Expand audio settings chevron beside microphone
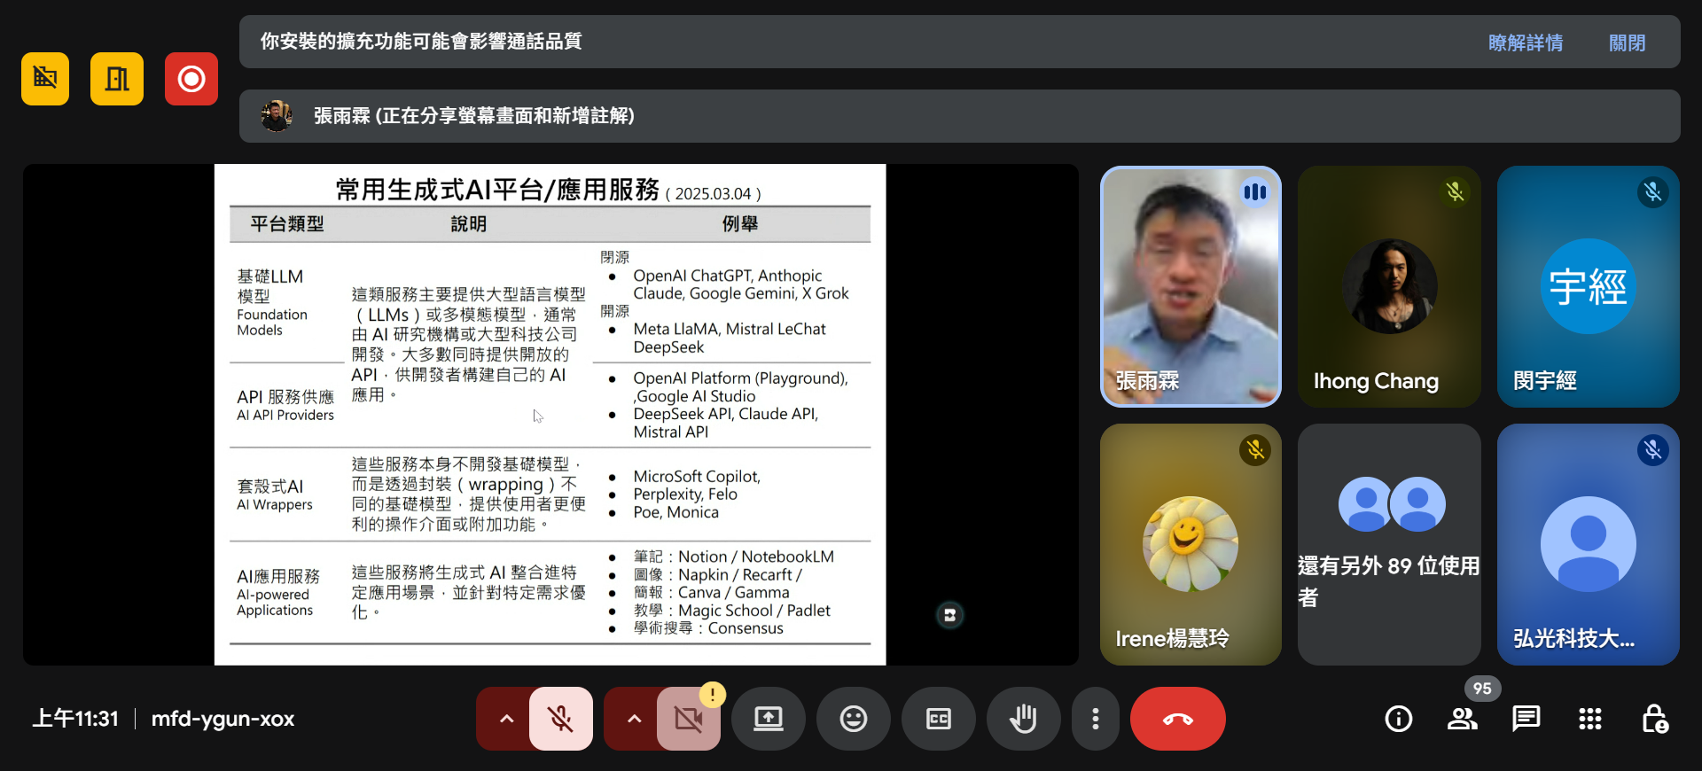This screenshot has height=771, width=1702. (x=506, y=719)
